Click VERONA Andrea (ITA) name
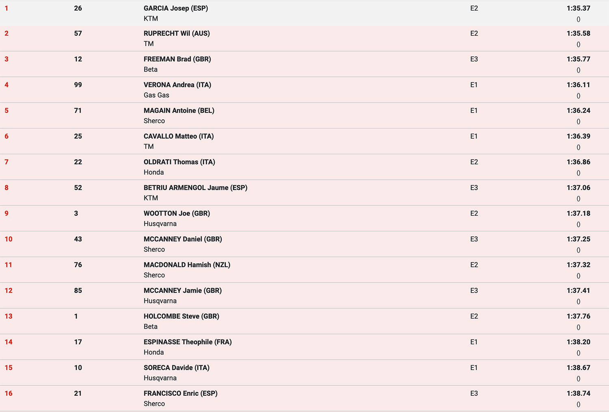 (x=177, y=85)
